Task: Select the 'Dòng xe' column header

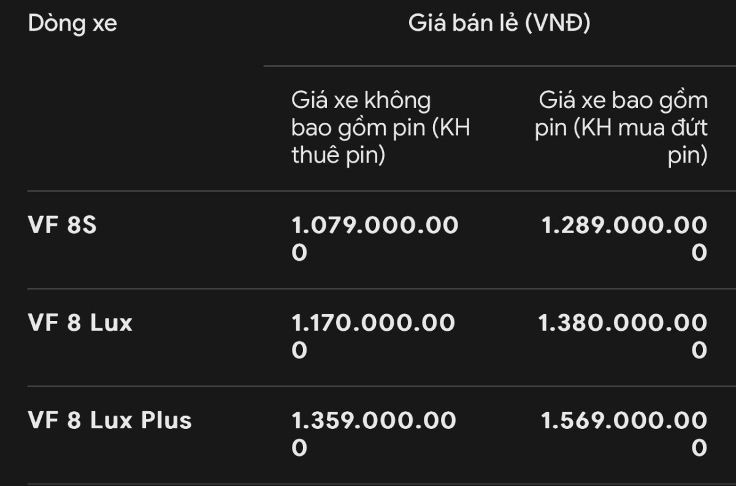Action: click(x=72, y=25)
